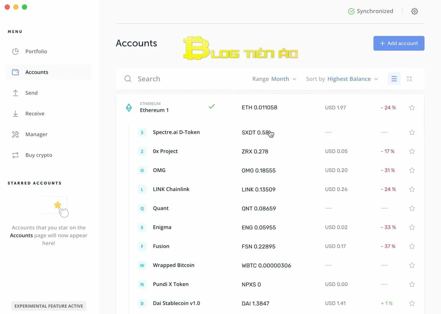Click the Synchronized status checkmark icon

point(351,11)
